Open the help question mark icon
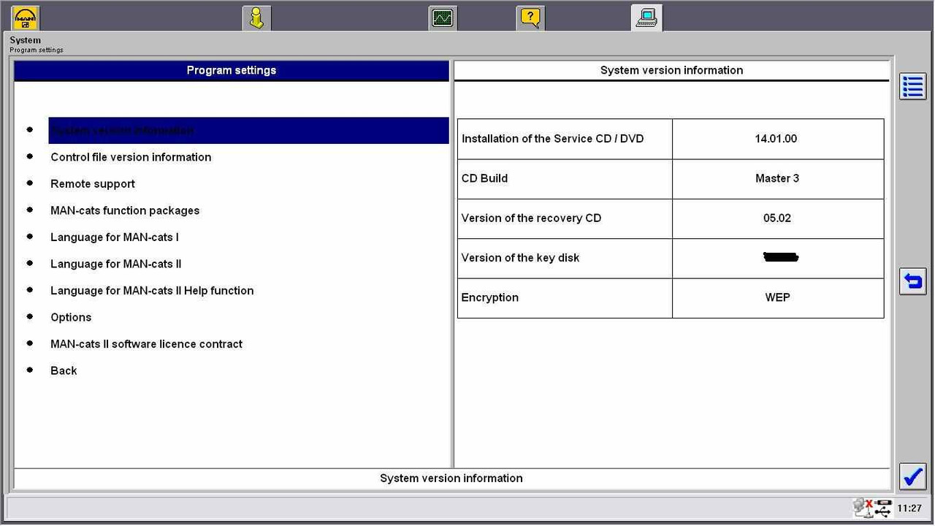 tap(531, 18)
